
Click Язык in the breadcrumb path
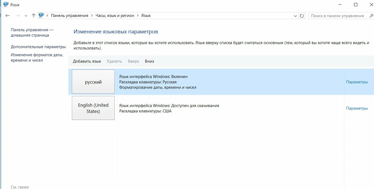coord(146,15)
